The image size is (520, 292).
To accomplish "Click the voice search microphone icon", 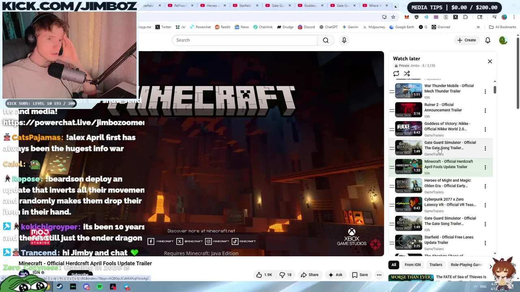I will coord(344,40).
